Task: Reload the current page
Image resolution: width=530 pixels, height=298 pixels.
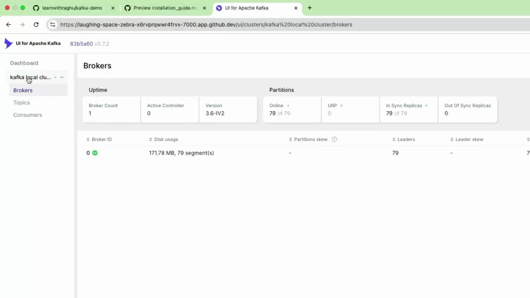Action: (36, 25)
